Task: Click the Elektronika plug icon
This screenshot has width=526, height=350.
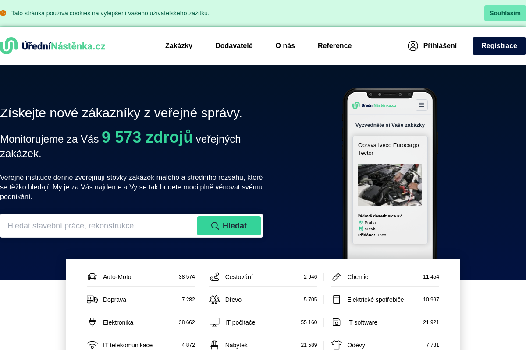Action: 92,322
